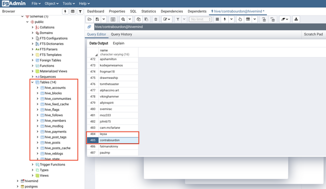Click the Scratch Pad panel title
This screenshot has height=189, width=326.
point(313,34)
